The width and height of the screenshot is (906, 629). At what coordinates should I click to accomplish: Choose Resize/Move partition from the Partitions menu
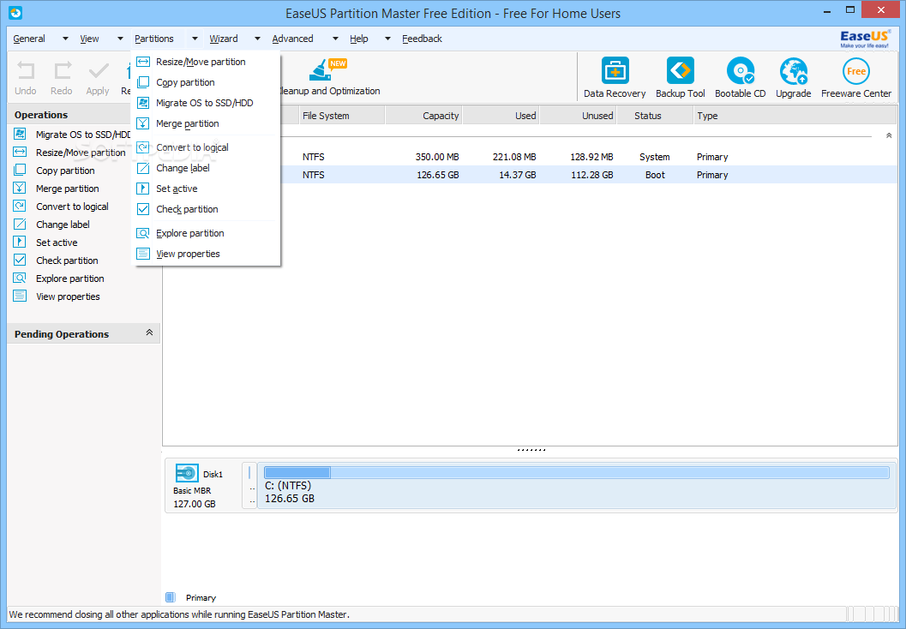click(x=207, y=61)
